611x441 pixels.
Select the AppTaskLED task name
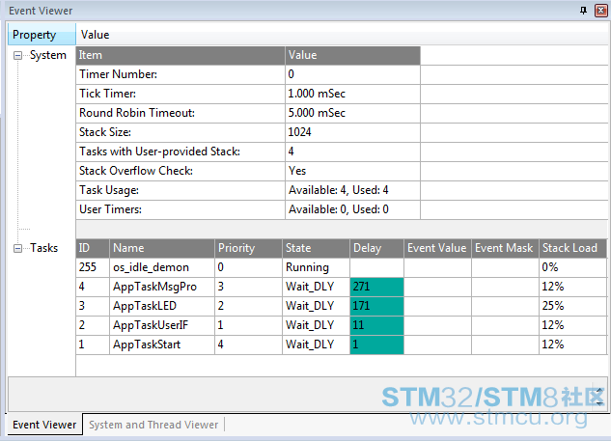coord(145,306)
